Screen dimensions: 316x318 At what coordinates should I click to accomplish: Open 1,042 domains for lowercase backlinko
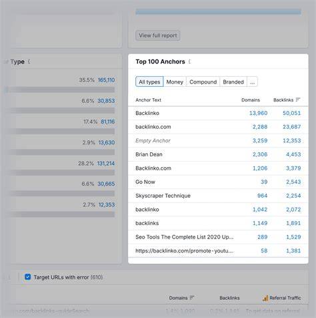260,210
